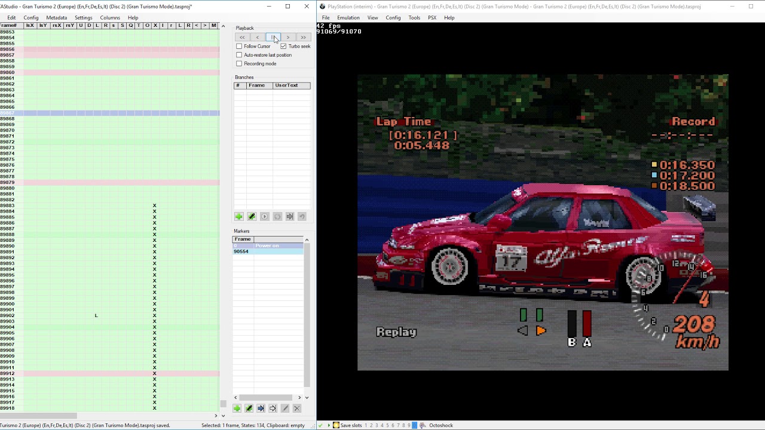Click add marker with text pencil icon
Screen dimensions: 765x430
click(249, 408)
